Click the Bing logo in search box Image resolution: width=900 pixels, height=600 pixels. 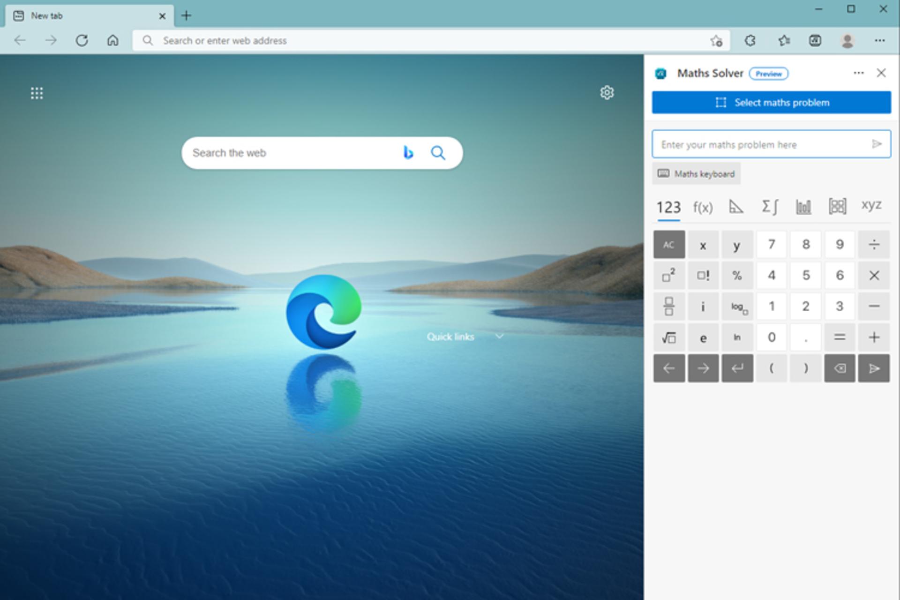coord(408,153)
